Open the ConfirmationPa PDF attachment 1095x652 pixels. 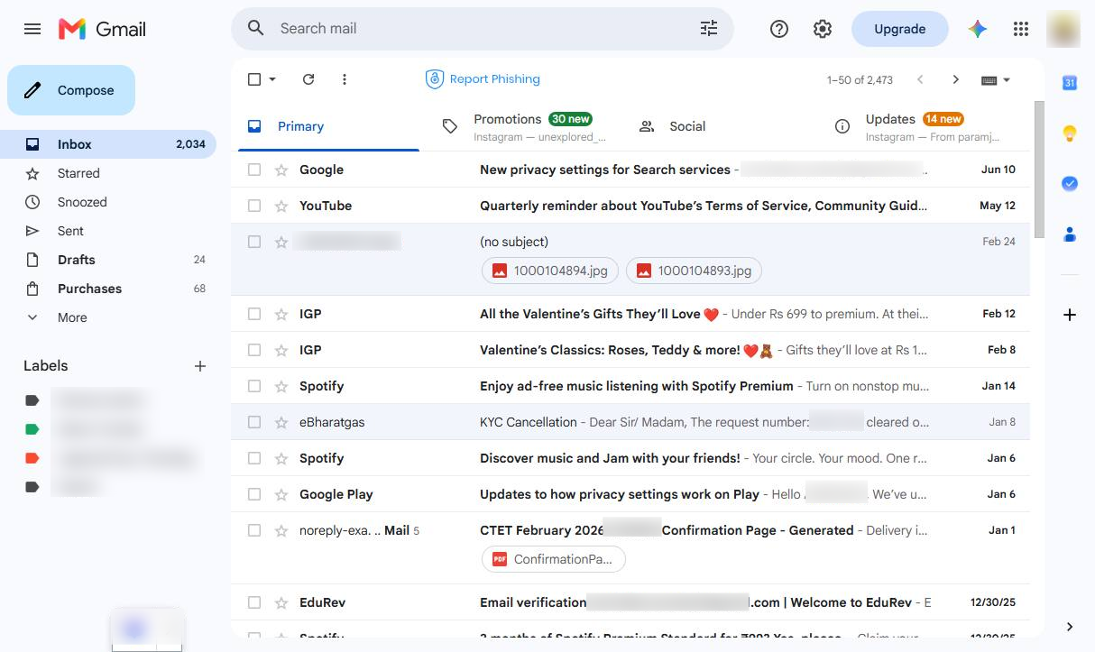[x=554, y=559]
